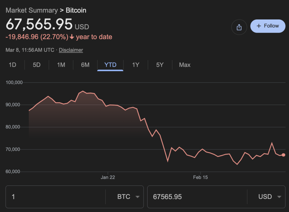Select the YTD tab
Viewport: 289px width, 212px height.
110,65
